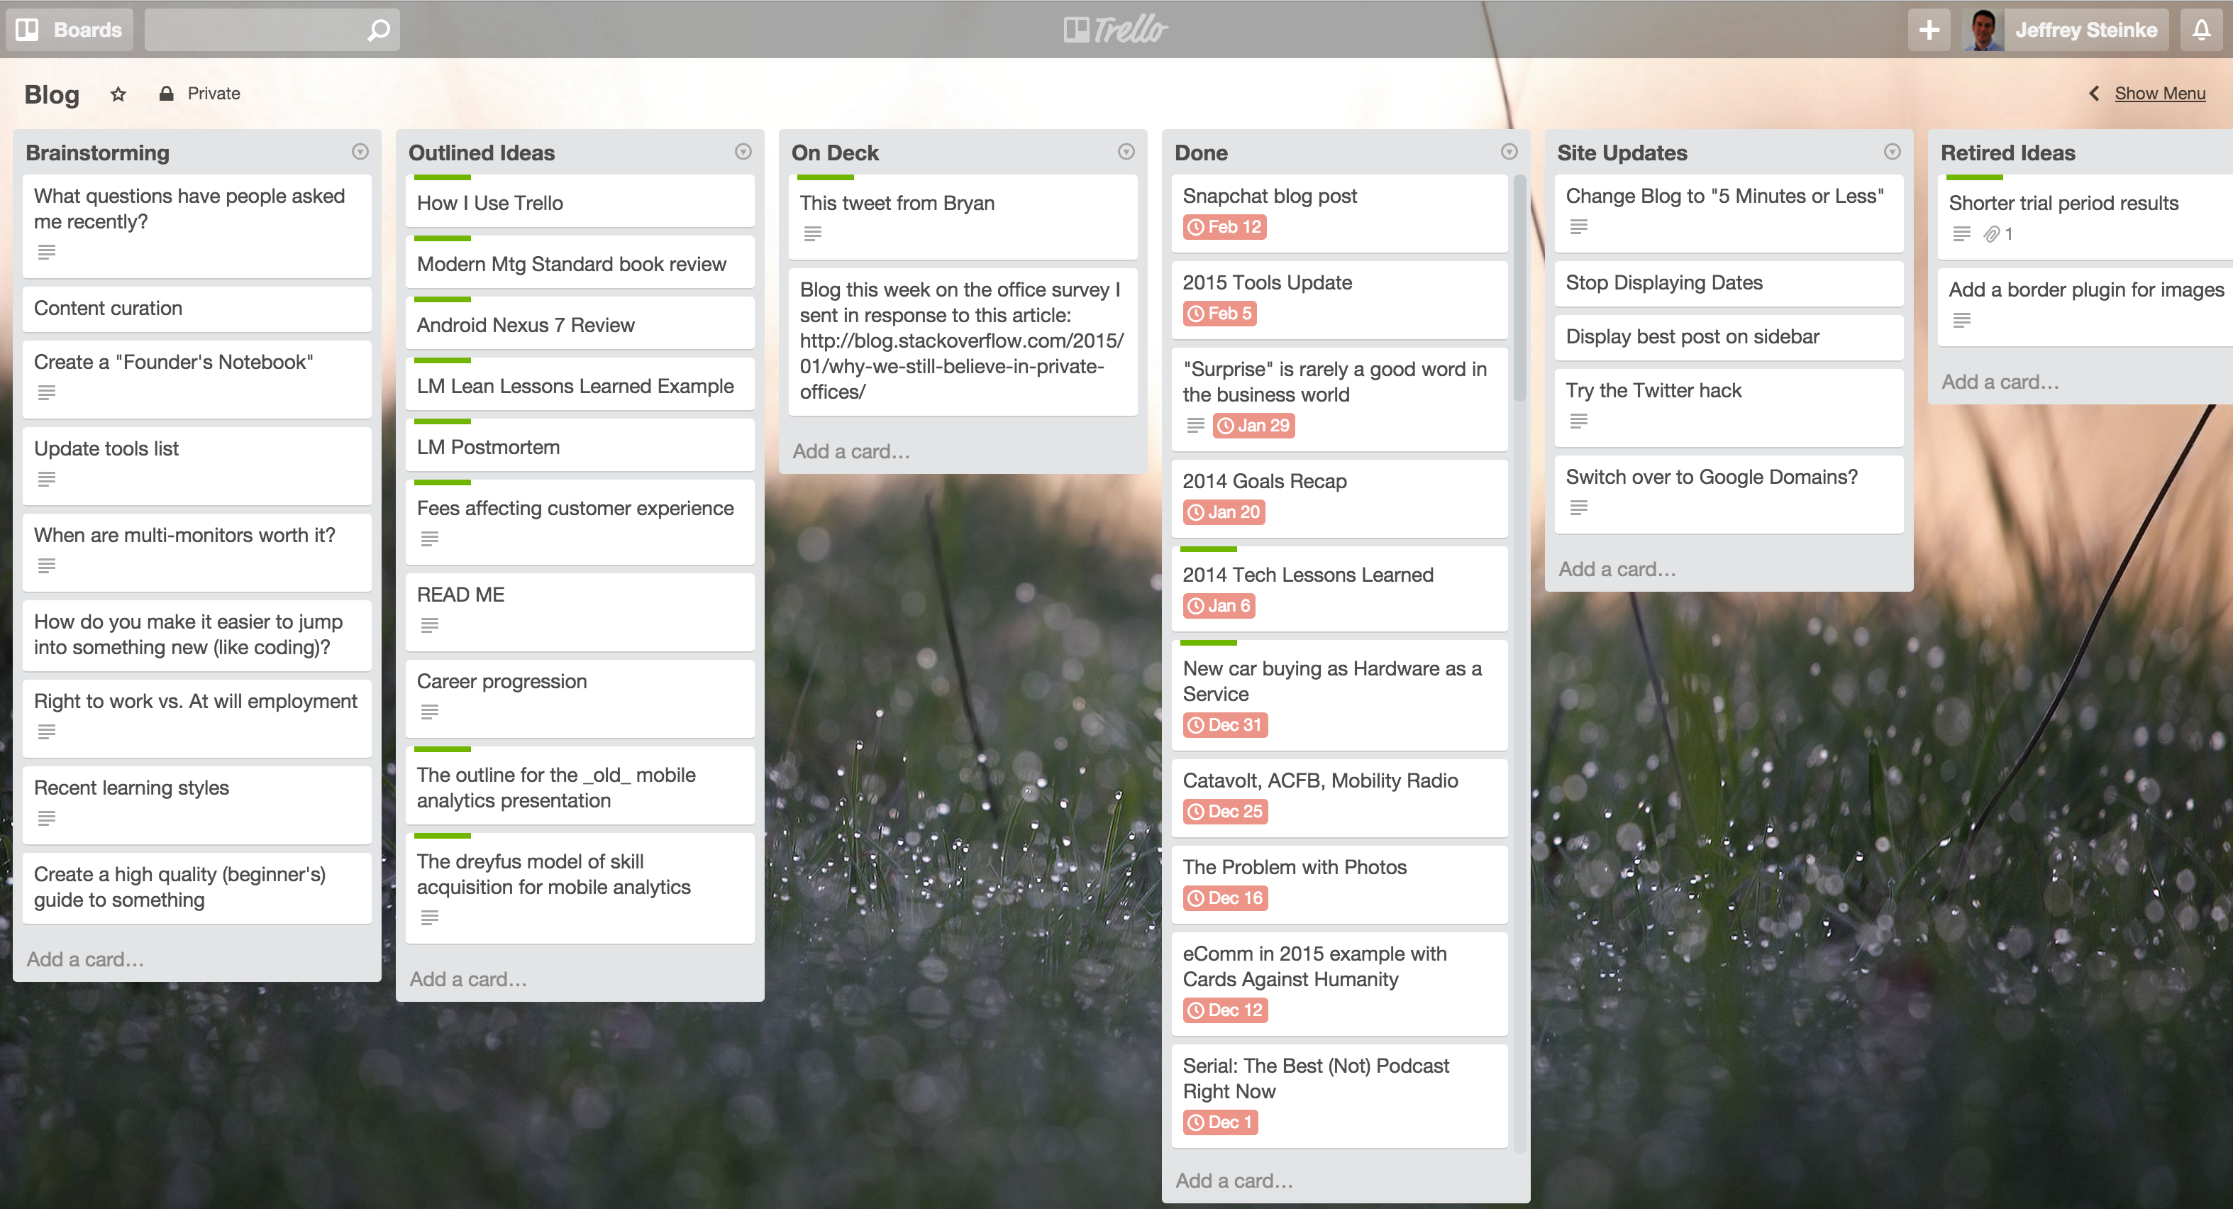
Task: Click the Retired Ideas list title
Action: 2007,153
